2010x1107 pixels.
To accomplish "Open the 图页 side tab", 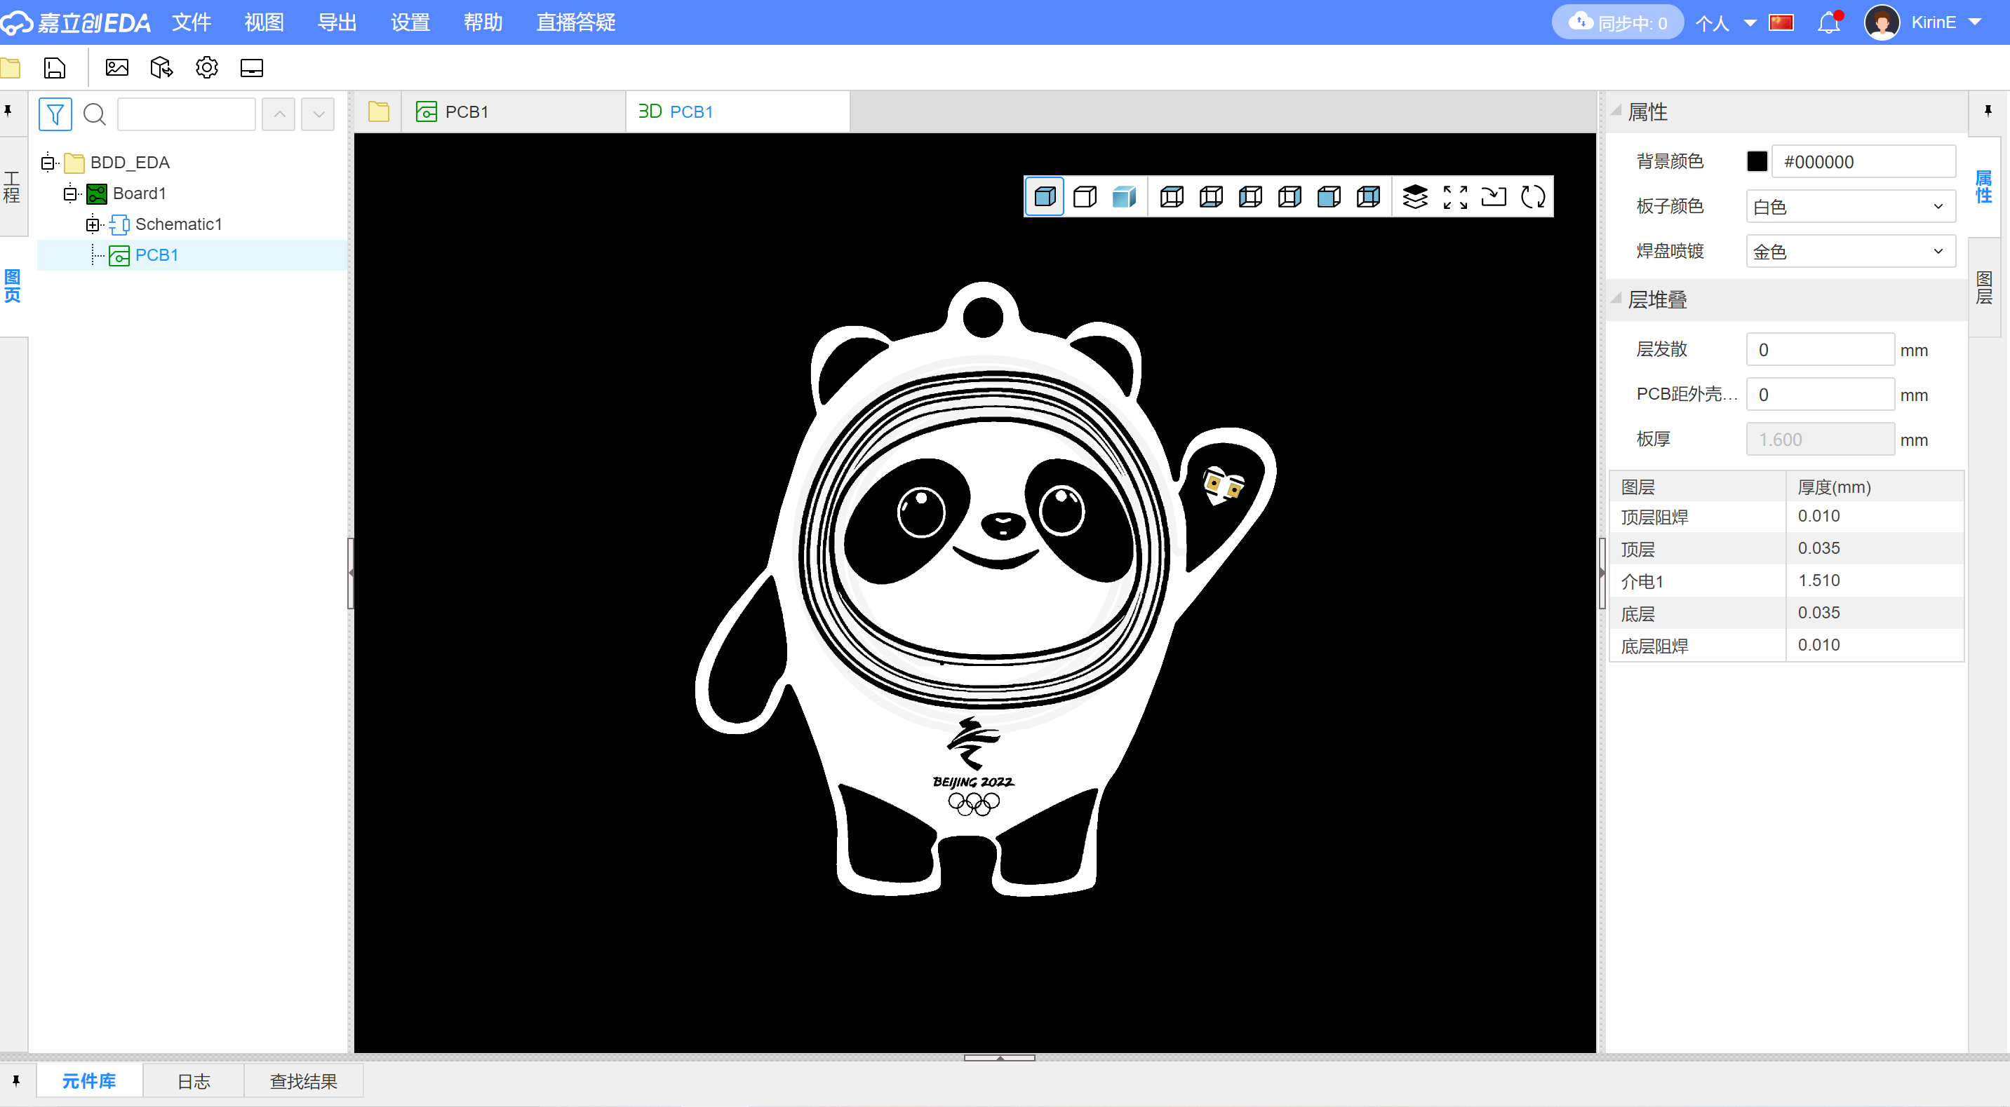I will pos(12,286).
